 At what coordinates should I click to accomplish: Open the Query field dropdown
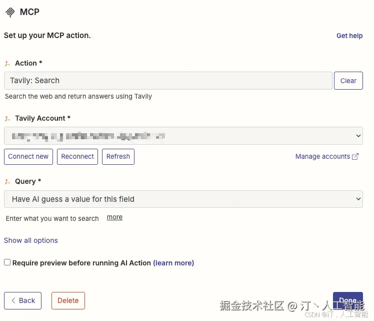[183, 199]
